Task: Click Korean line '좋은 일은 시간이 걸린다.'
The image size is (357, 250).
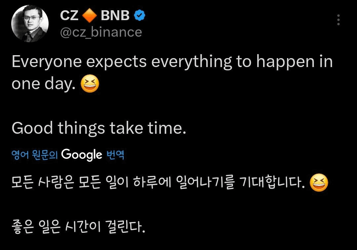Action: 78,227
